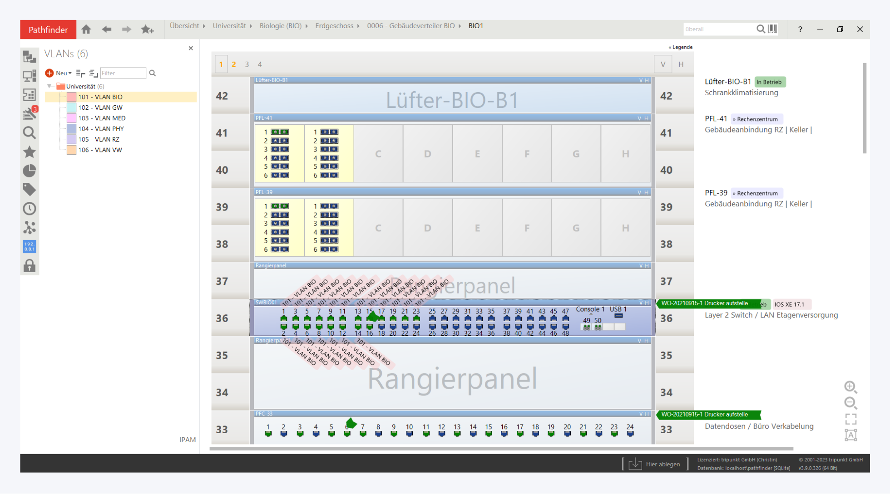Collapse the Universität tree node
The image size is (890, 494).
point(49,86)
